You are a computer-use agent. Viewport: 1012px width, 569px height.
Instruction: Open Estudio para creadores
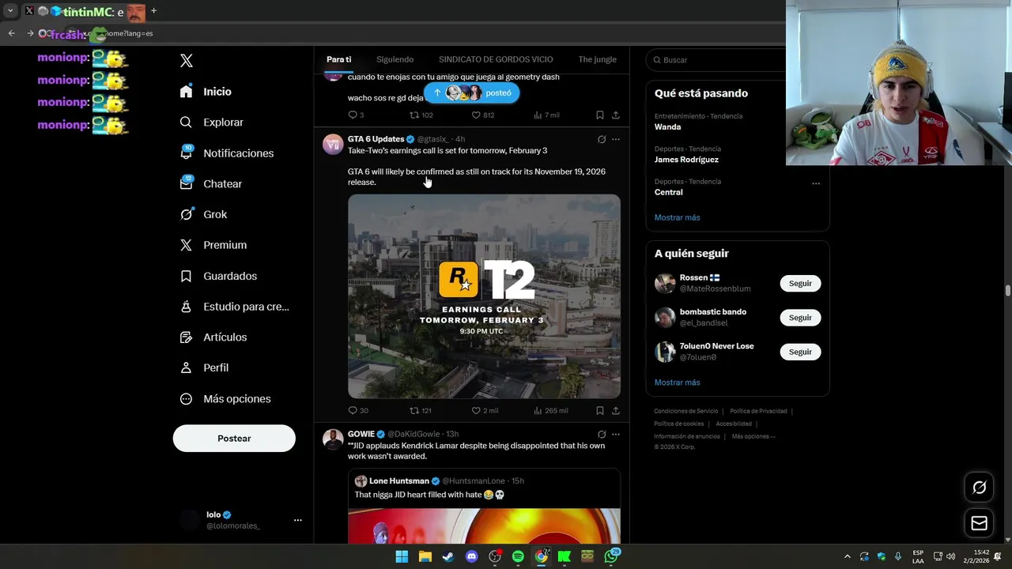[x=234, y=307]
